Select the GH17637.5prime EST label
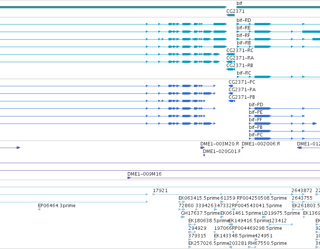Viewport: 320px width, 249px height. click(x=200, y=213)
